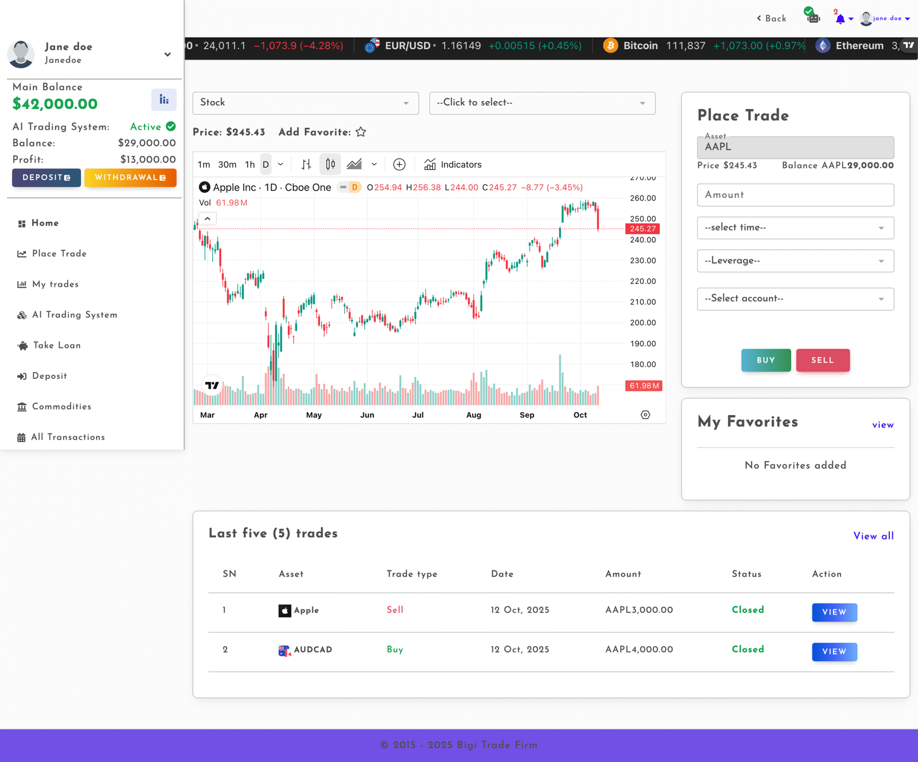Open the Stock asset type dropdown
The width and height of the screenshot is (918, 762).
pyautogui.click(x=305, y=103)
